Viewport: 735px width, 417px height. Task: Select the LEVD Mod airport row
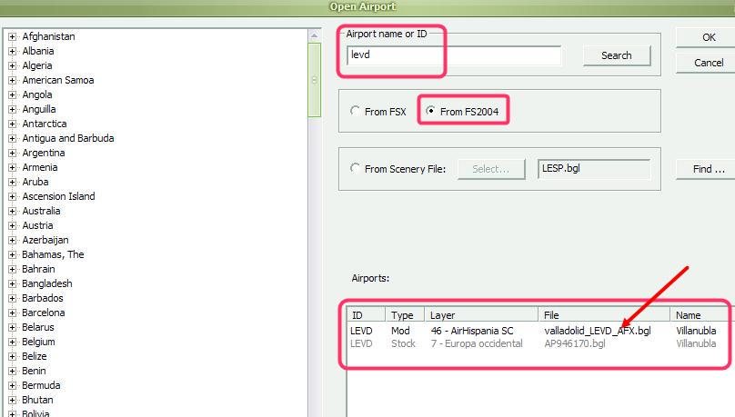[x=509, y=331]
